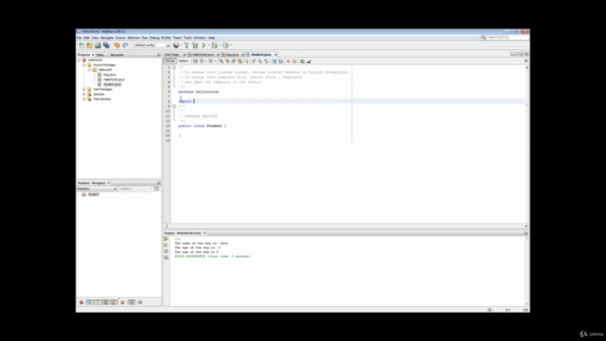This screenshot has width=606, height=341.
Task: Click the Stop Macro Recording icon
Action: [294, 61]
